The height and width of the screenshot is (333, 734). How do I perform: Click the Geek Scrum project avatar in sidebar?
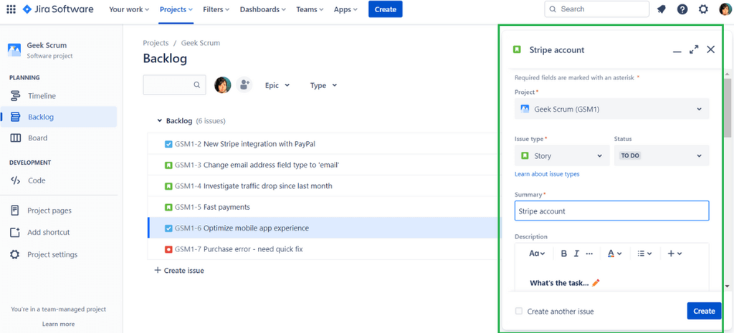pyautogui.click(x=14, y=49)
